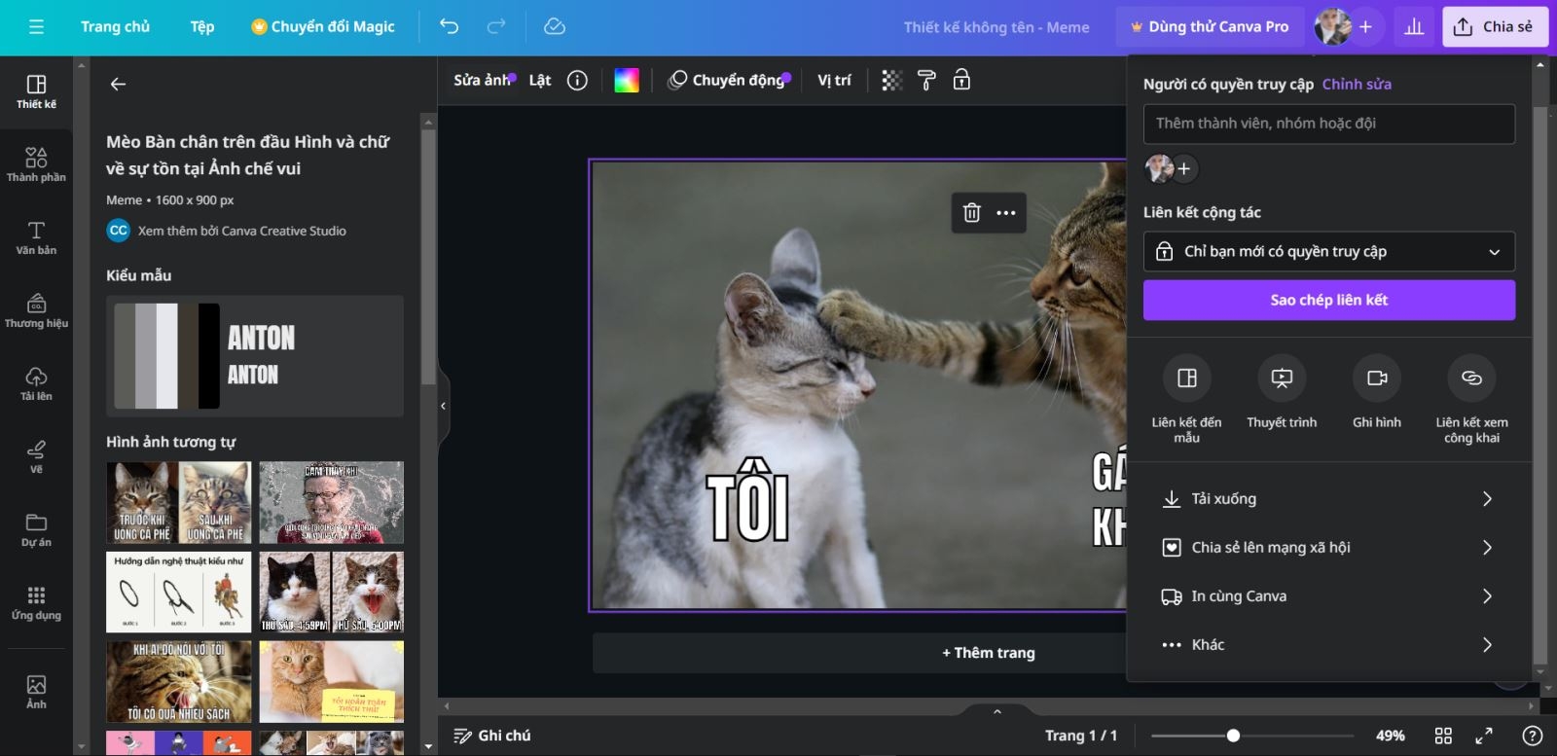Click the Chỉnh sửa access link
1557x756 pixels.
point(1357,84)
